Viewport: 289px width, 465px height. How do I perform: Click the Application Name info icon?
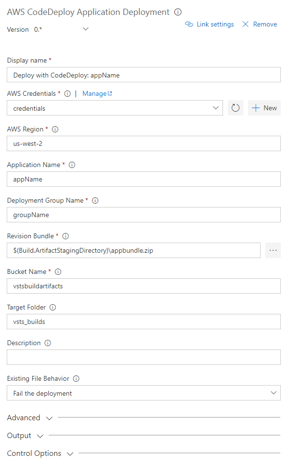(72, 165)
